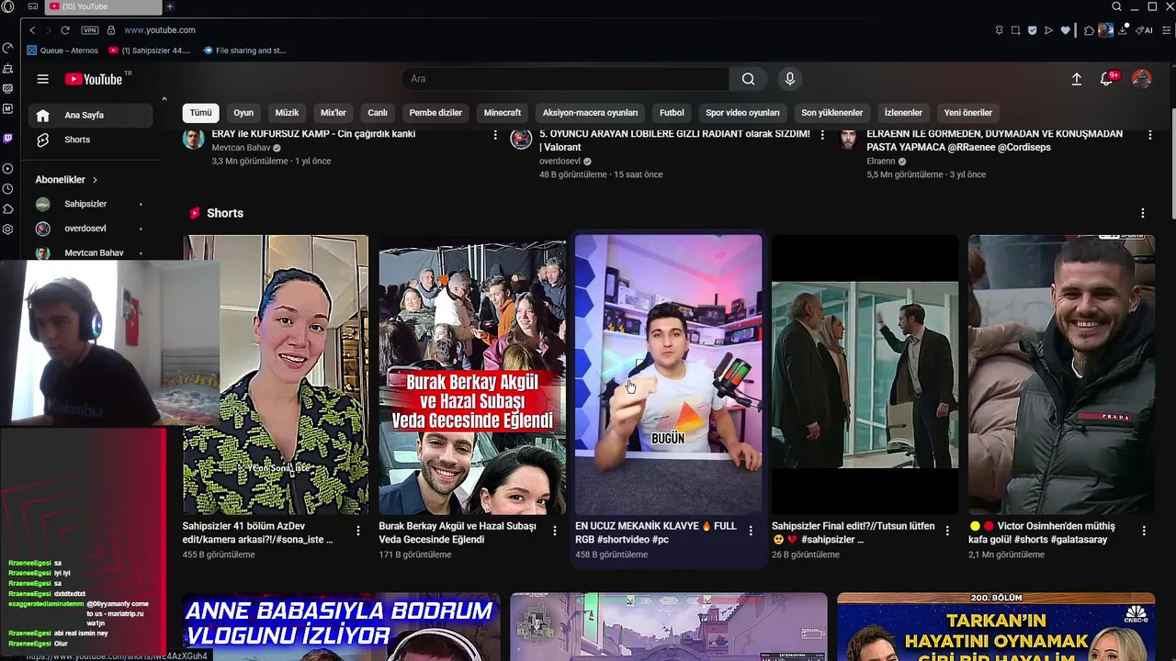The height and width of the screenshot is (661, 1176).
Task: Select the Pembe diziler filter chip
Action: pyautogui.click(x=435, y=113)
